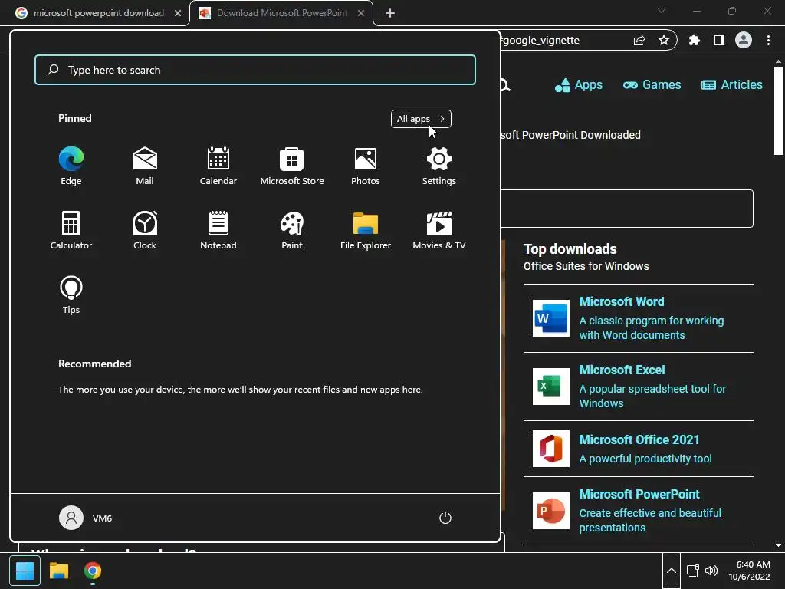The height and width of the screenshot is (589, 785).
Task: Open Chrome extensions puzzle icon
Action: pyautogui.click(x=695, y=40)
